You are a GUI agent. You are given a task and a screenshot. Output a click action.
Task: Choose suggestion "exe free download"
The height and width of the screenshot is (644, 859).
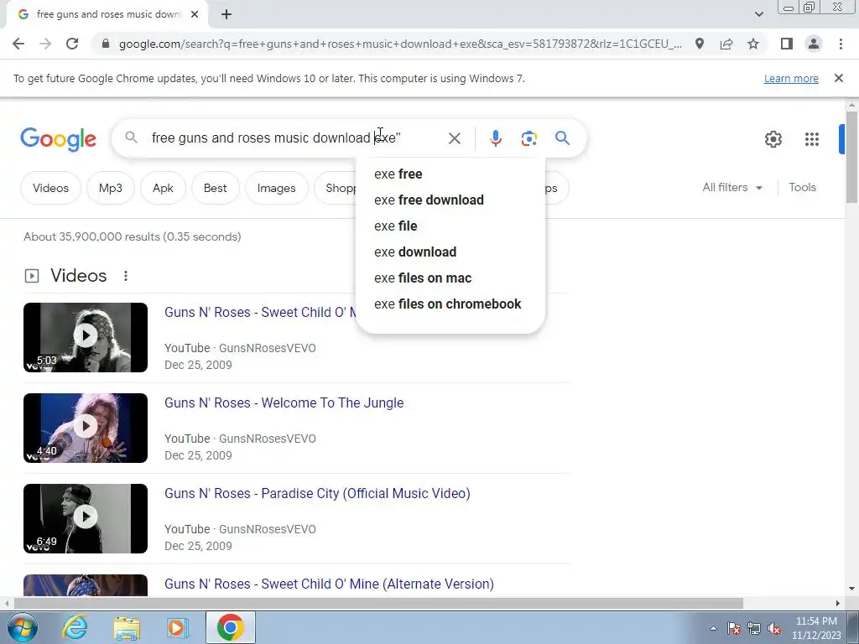pos(450,200)
